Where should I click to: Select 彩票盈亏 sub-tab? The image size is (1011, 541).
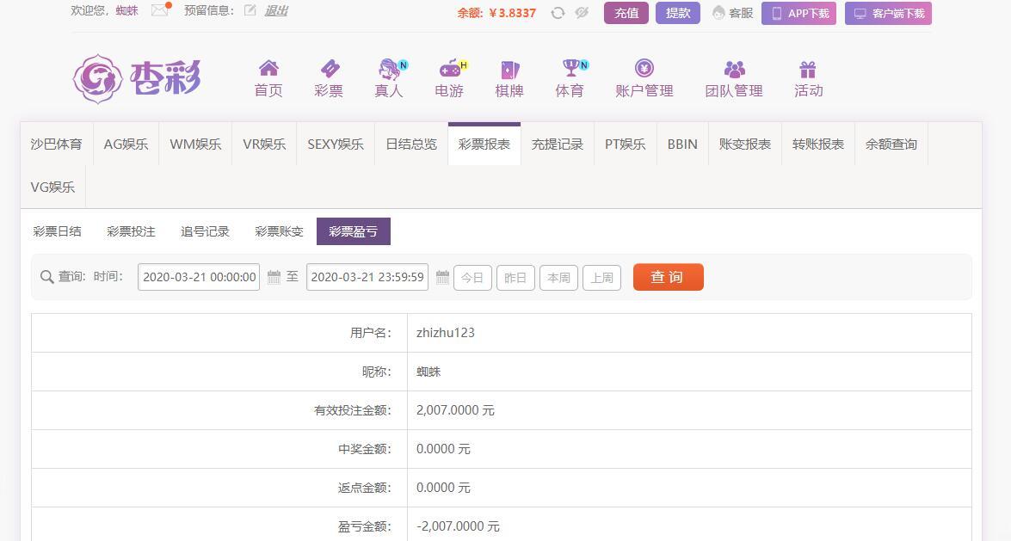click(354, 231)
